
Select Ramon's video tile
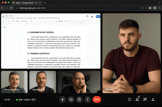coord(131,53)
